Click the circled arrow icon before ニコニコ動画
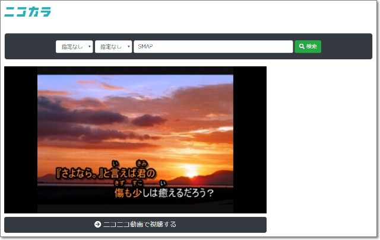Screen dimensions: 380x240 [97, 225]
